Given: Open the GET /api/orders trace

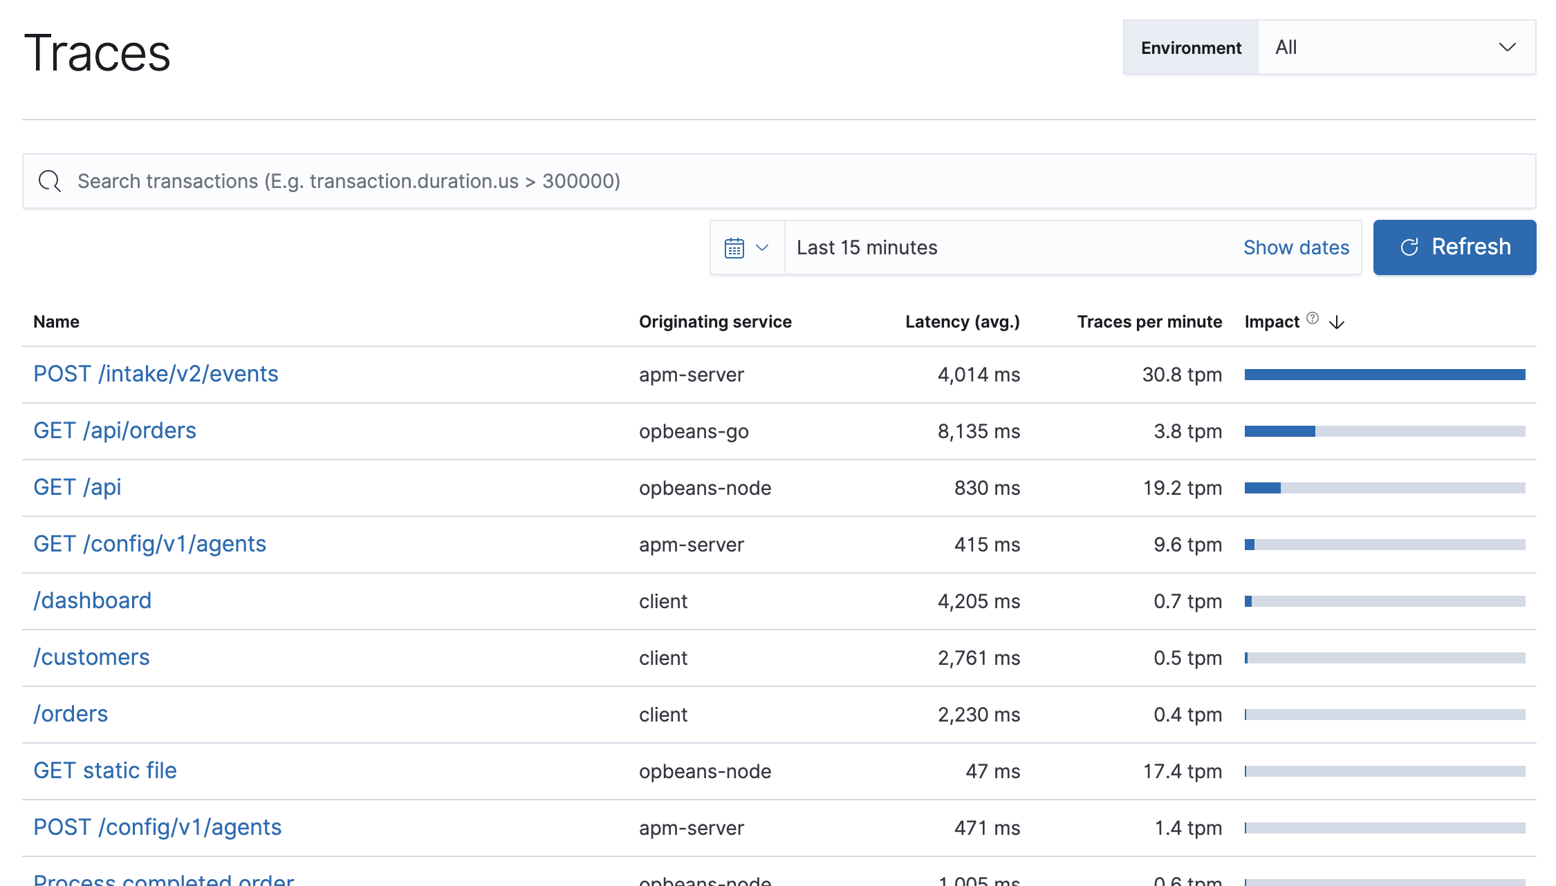Looking at the screenshot, I should [115, 430].
